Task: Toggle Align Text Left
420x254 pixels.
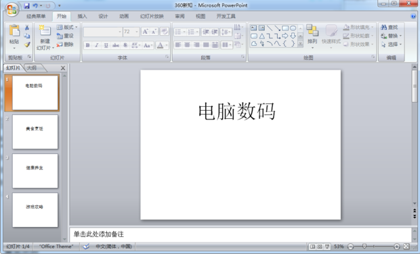Action: click(178, 45)
